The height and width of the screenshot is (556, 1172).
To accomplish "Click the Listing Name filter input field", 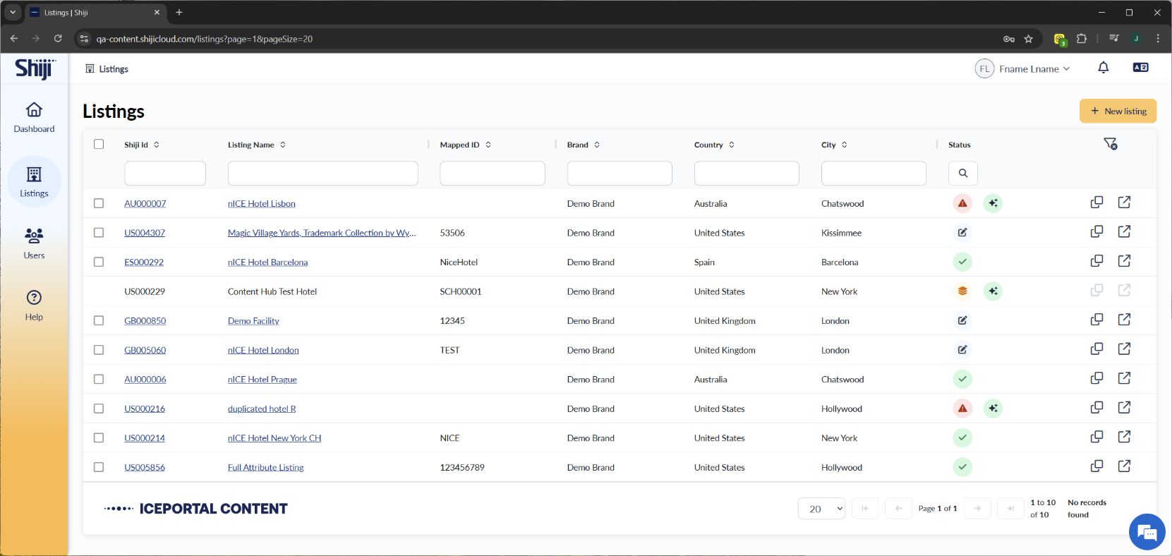I will (322, 173).
